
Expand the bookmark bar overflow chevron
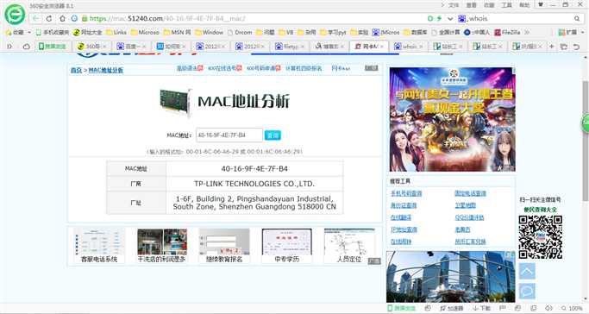pos(527,32)
